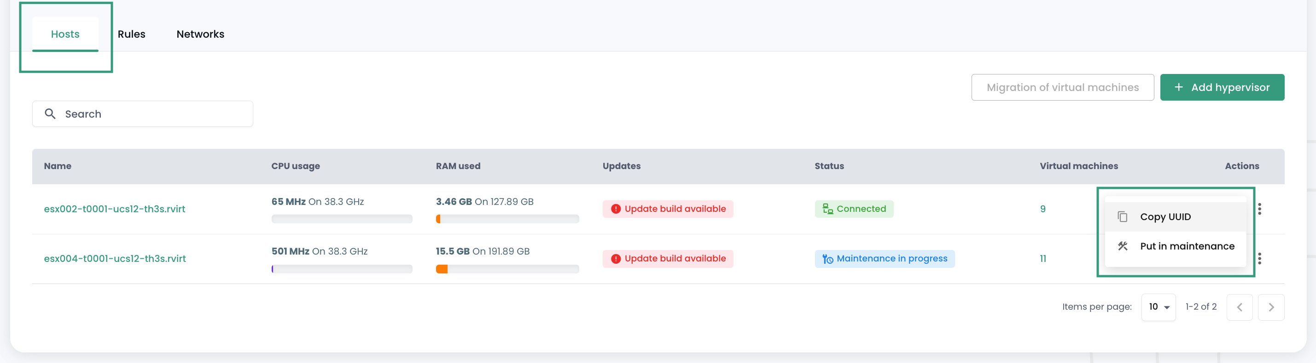Focus the Search input field
Image resolution: width=1316 pixels, height=363 pixels.
tap(153, 113)
